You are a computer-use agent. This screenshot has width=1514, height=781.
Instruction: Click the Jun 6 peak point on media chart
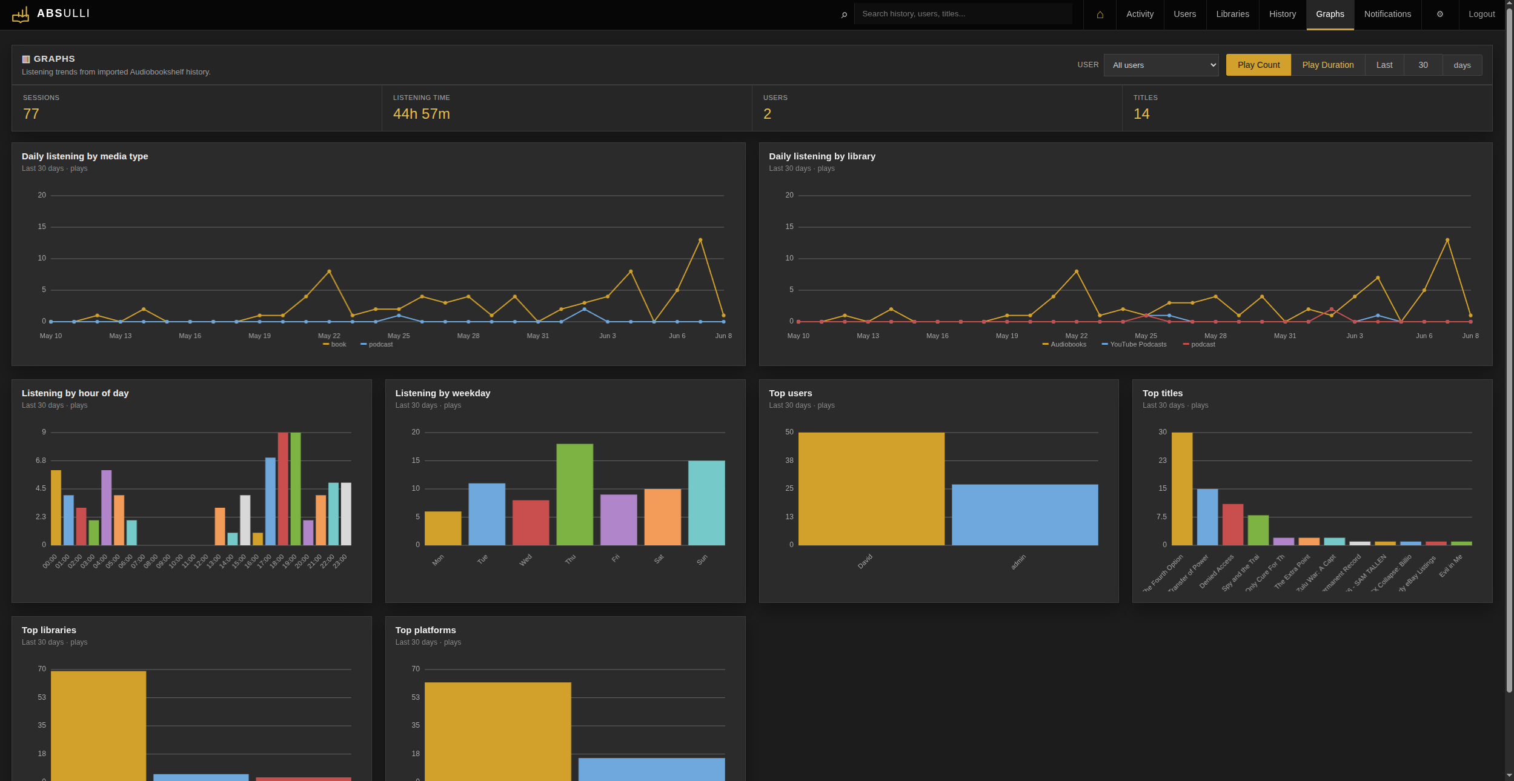(x=700, y=240)
